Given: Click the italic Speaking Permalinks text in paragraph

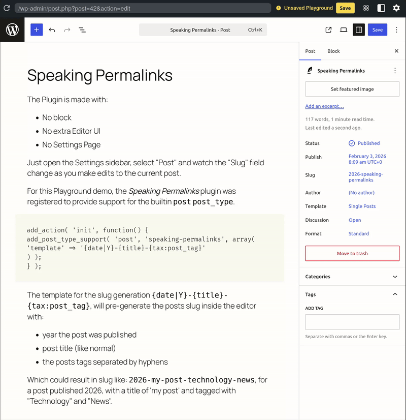Looking at the screenshot, I should pyautogui.click(x=163, y=191).
